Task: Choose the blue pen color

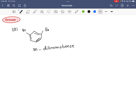Action: pyautogui.click(x=95, y=12)
